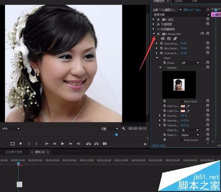Image resolution: width=221 pixels, height=192 pixels.
Task: Reset the Mask Invert parameter
Action: (208, 139)
